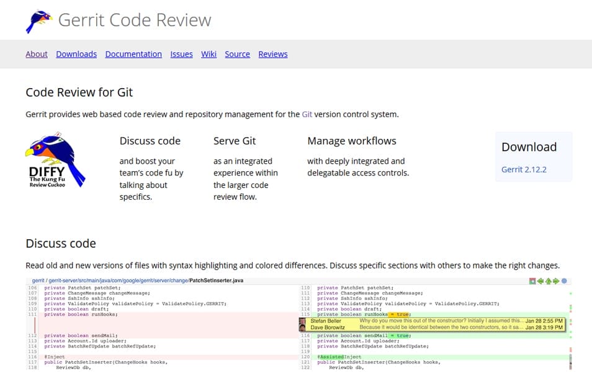Click the DIFFY Kung Fu Review Cuckoo mascot image
Viewport: 592px width, 372px height.
pyautogui.click(x=55, y=160)
